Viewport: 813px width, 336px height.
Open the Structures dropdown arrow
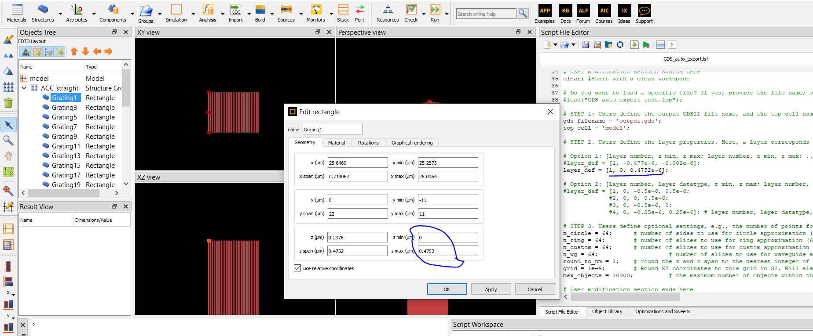[60, 14]
